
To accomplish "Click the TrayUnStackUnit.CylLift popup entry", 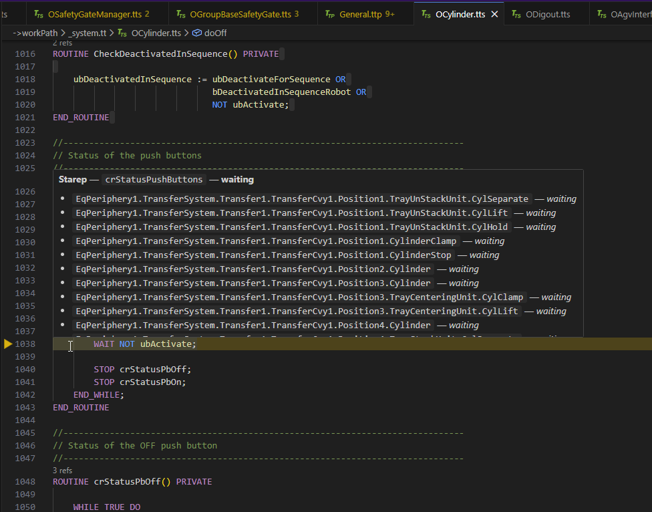I will (291, 213).
